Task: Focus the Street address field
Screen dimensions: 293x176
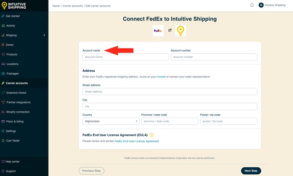Action: tap(170, 92)
